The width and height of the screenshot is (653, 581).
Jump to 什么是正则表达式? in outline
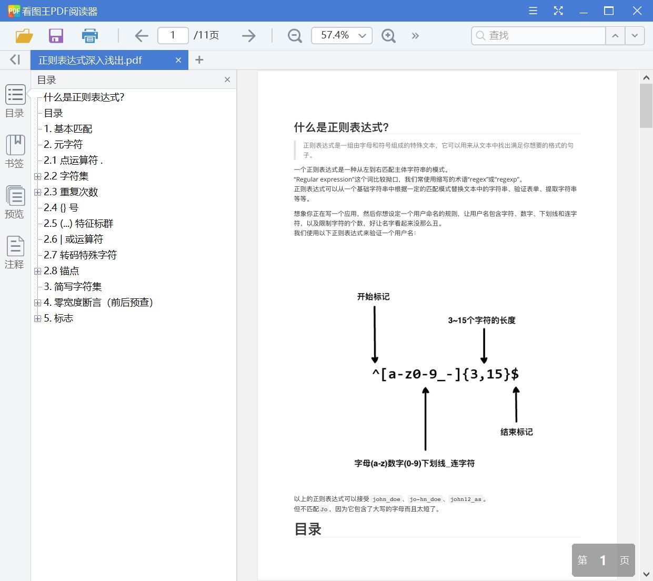84,97
